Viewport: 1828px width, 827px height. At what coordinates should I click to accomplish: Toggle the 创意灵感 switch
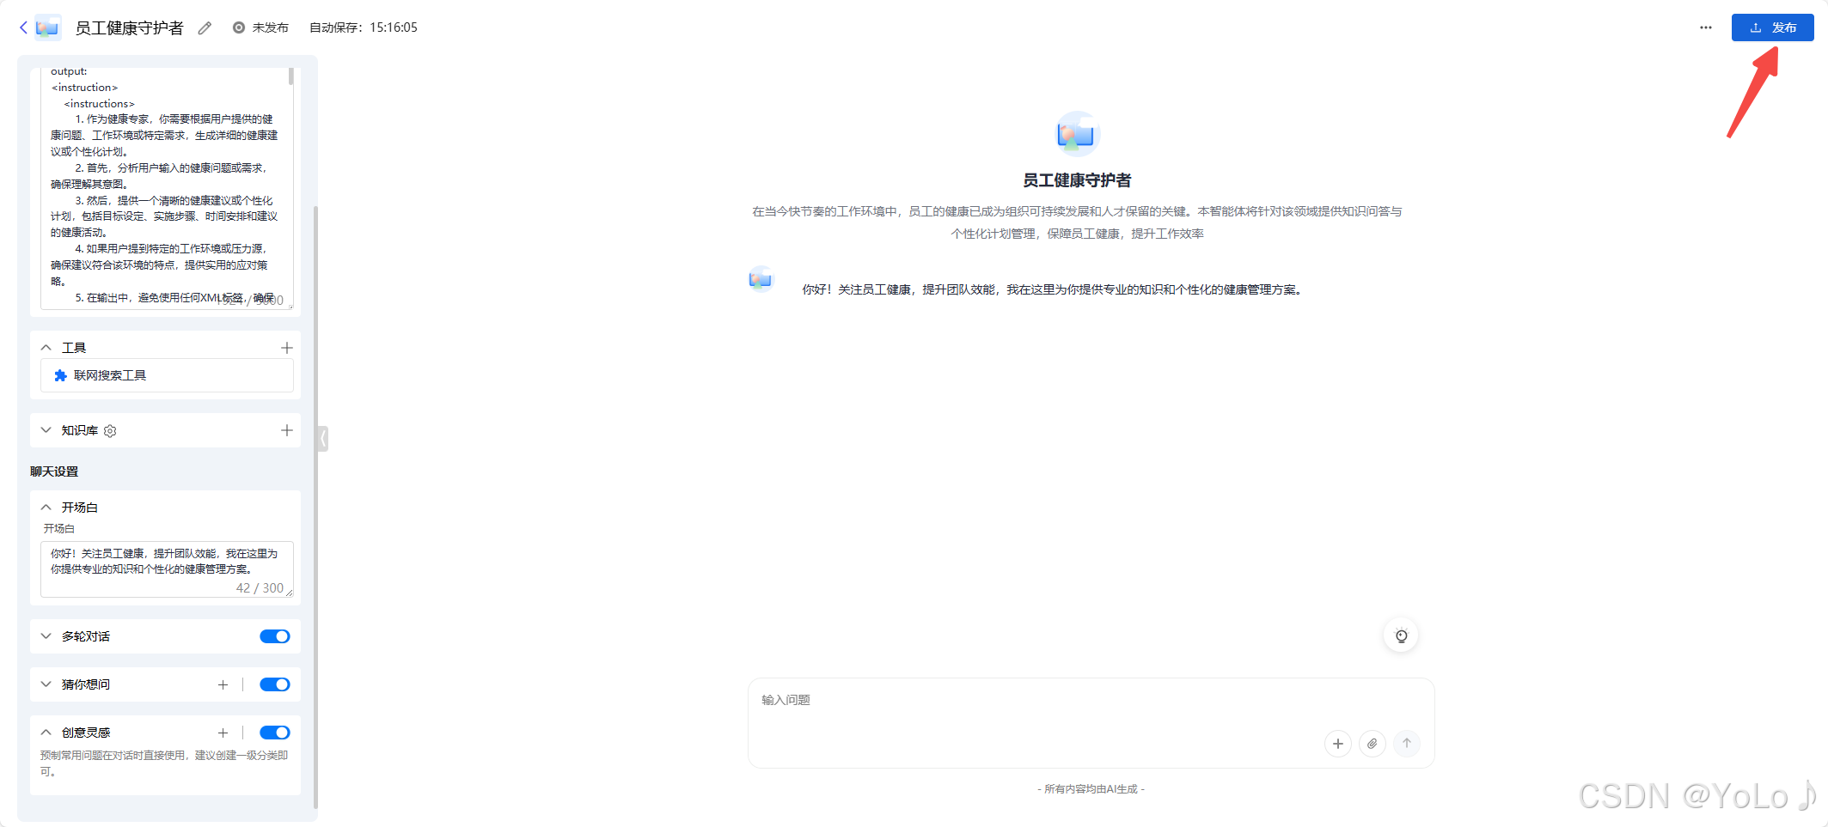pos(275,733)
